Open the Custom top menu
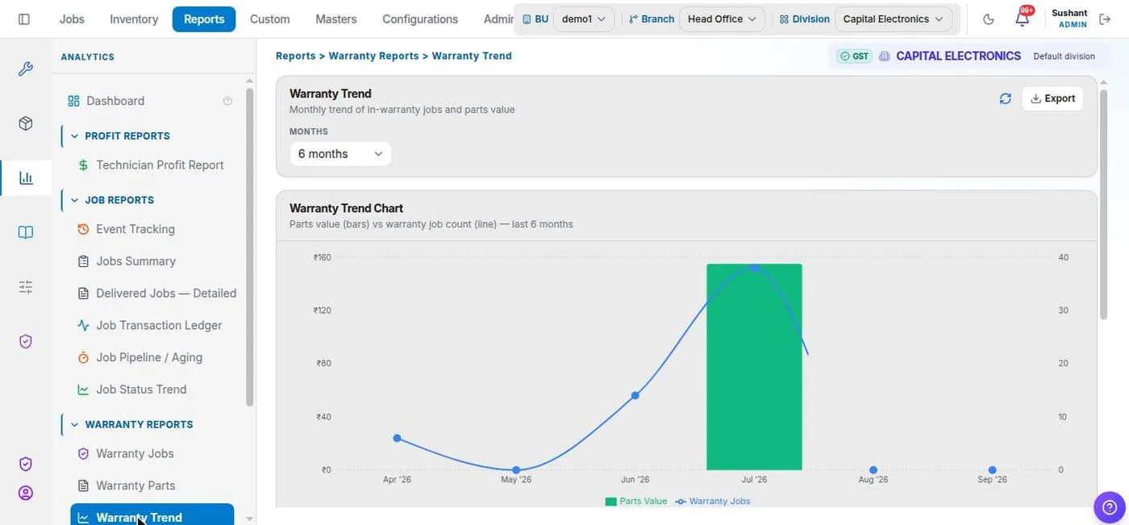 coord(269,19)
